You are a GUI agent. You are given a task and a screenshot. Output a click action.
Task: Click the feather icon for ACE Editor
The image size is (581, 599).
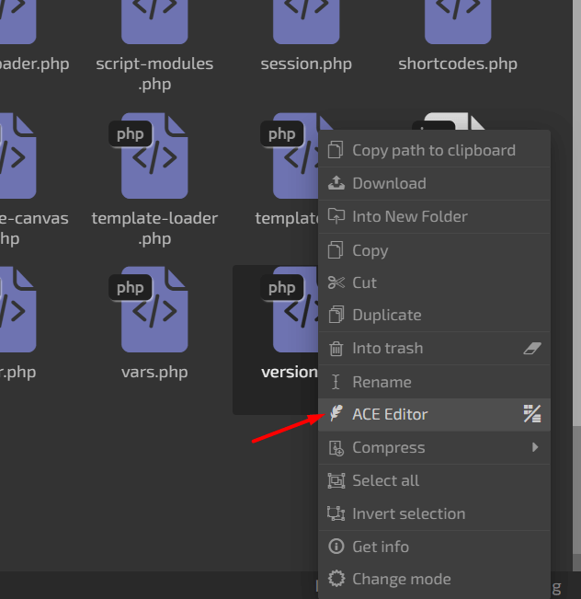point(336,414)
